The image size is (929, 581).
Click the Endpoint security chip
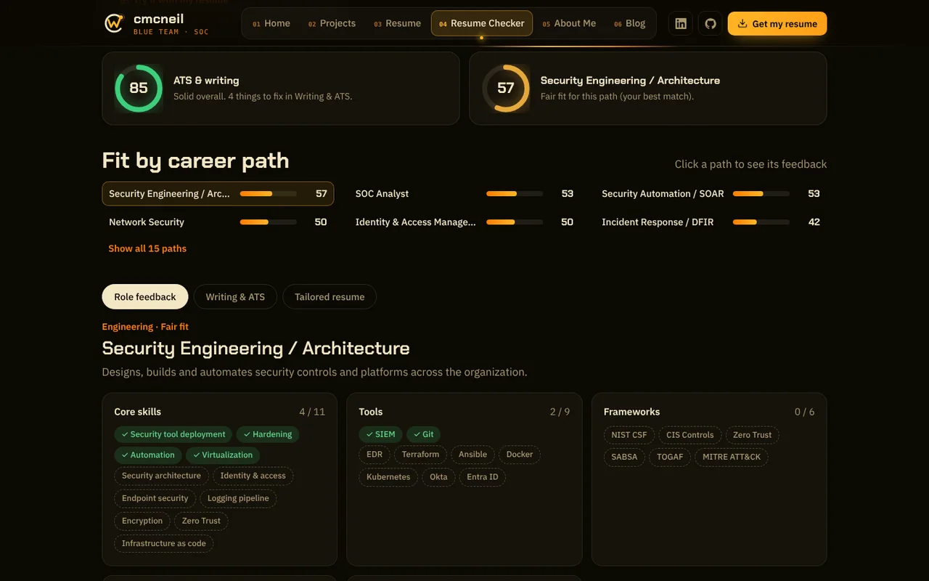[155, 498]
